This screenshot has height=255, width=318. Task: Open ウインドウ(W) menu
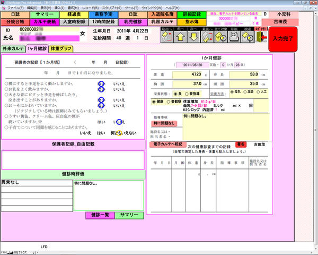[152, 8]
